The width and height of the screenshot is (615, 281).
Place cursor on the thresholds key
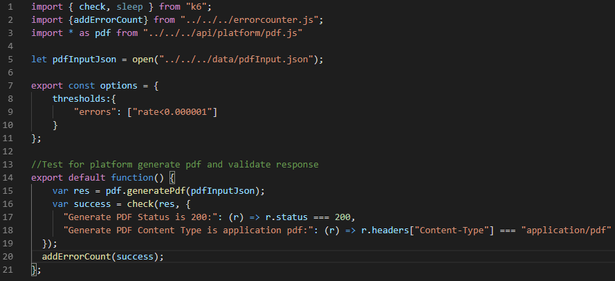pos(79,99)
